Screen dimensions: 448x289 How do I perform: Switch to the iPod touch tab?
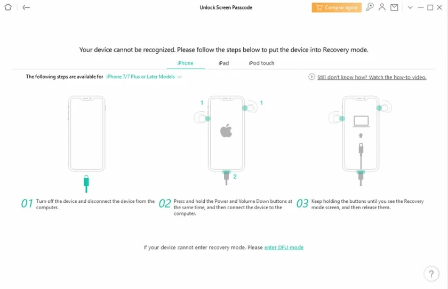pyautogui.click(x=261, y=63)
